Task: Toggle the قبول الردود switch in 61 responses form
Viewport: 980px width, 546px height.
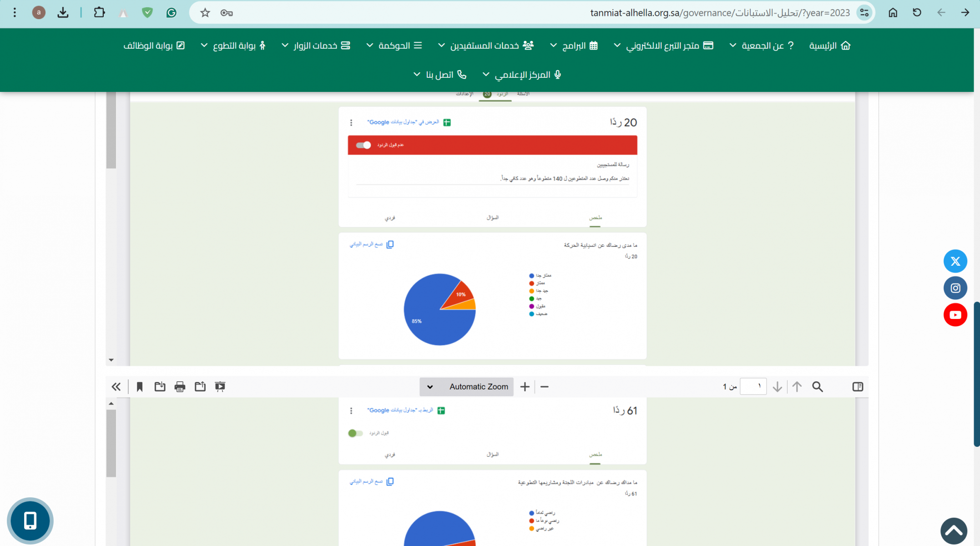Action: click(355, 433)
